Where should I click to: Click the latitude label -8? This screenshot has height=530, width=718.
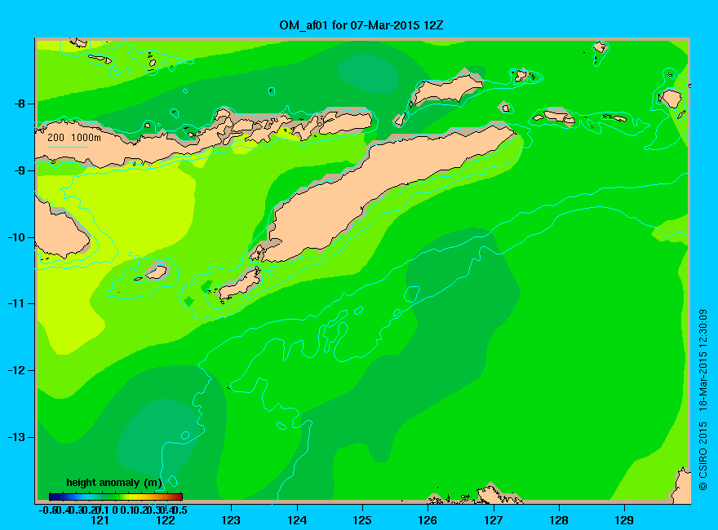[x=20, y=104]
